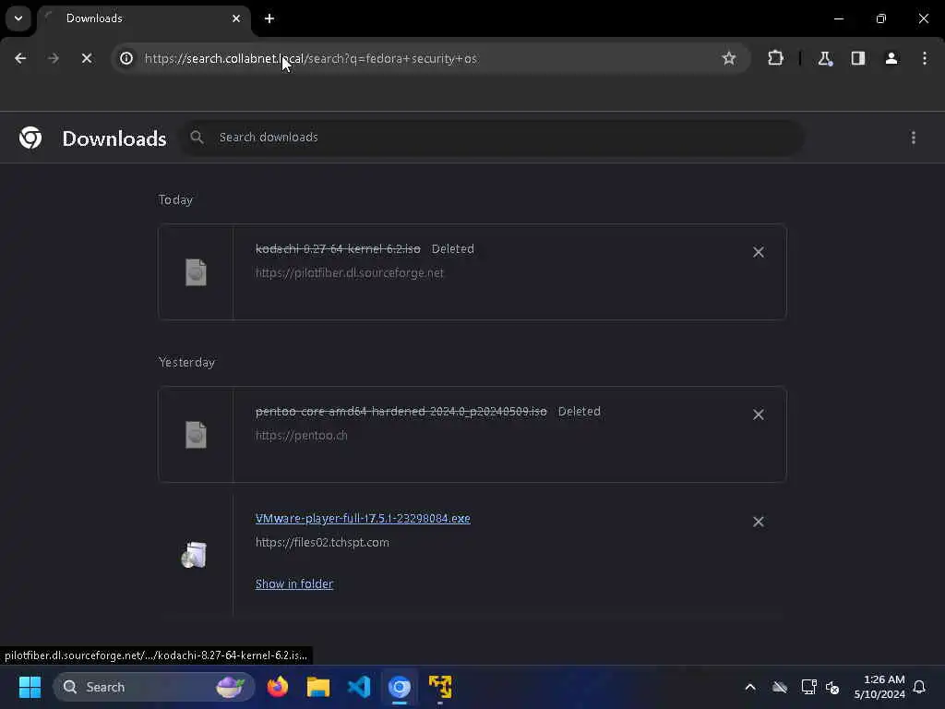
Task: Open the yellow app icon on taskbar
Action: pyautogui.click(x=440, y=687)
